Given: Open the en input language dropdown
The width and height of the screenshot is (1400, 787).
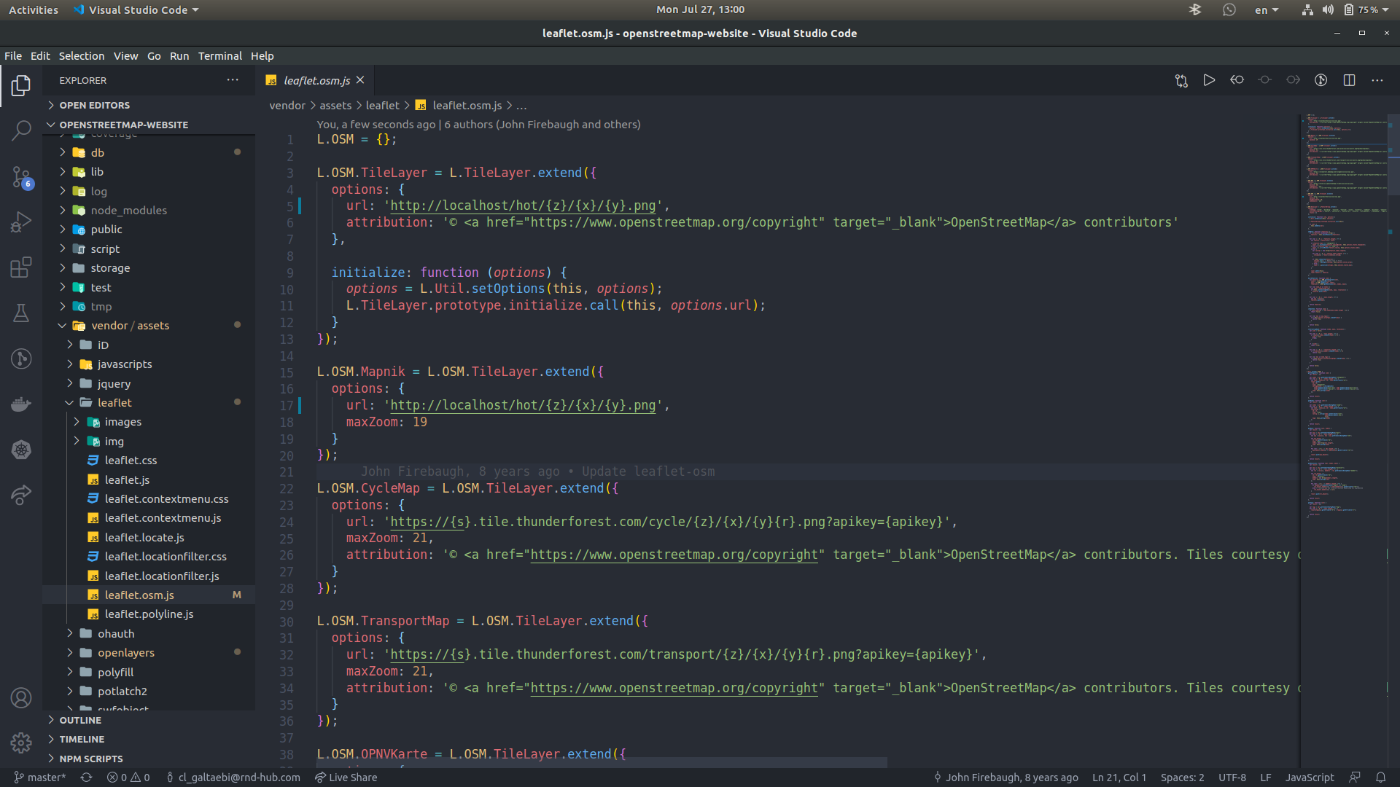Looking at the screenshot, I should [x=1267, y=9].
